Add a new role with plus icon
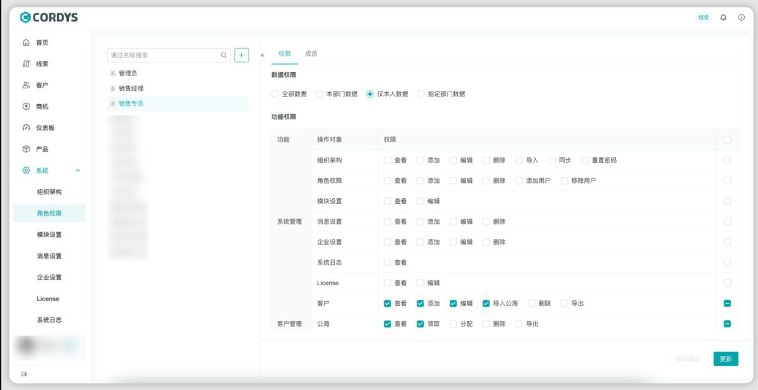758x390 pixels. (x=241, y=55)
